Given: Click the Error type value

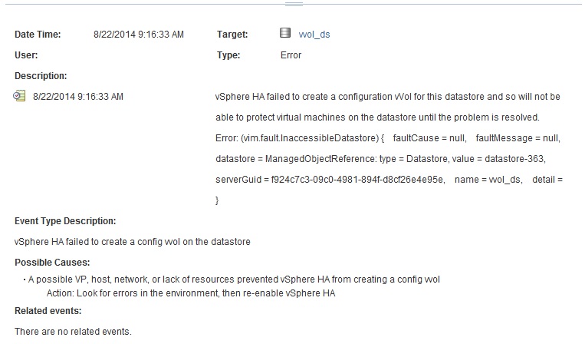Looking at the screenshot, I should [x=291, y=55].
